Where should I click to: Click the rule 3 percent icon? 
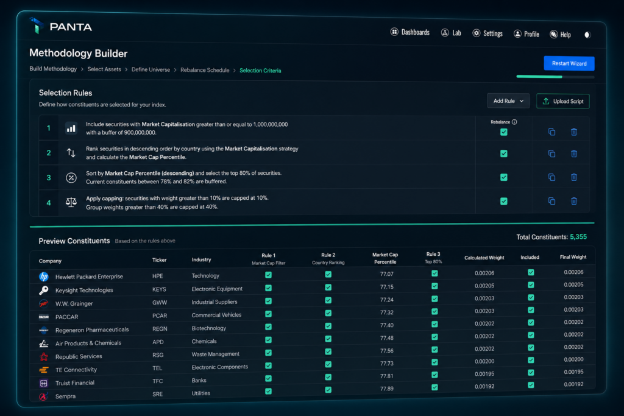[x=71, y=178]
